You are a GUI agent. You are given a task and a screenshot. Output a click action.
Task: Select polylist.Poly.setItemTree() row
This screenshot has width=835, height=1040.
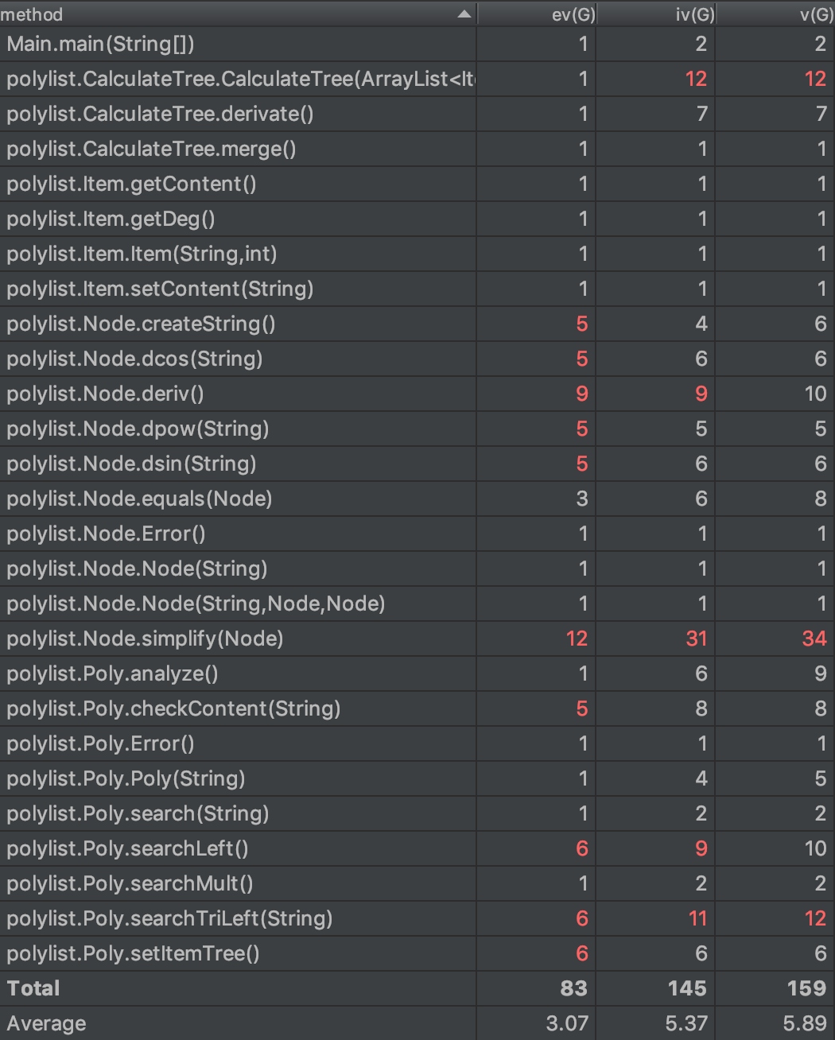(x=133, y=953)
